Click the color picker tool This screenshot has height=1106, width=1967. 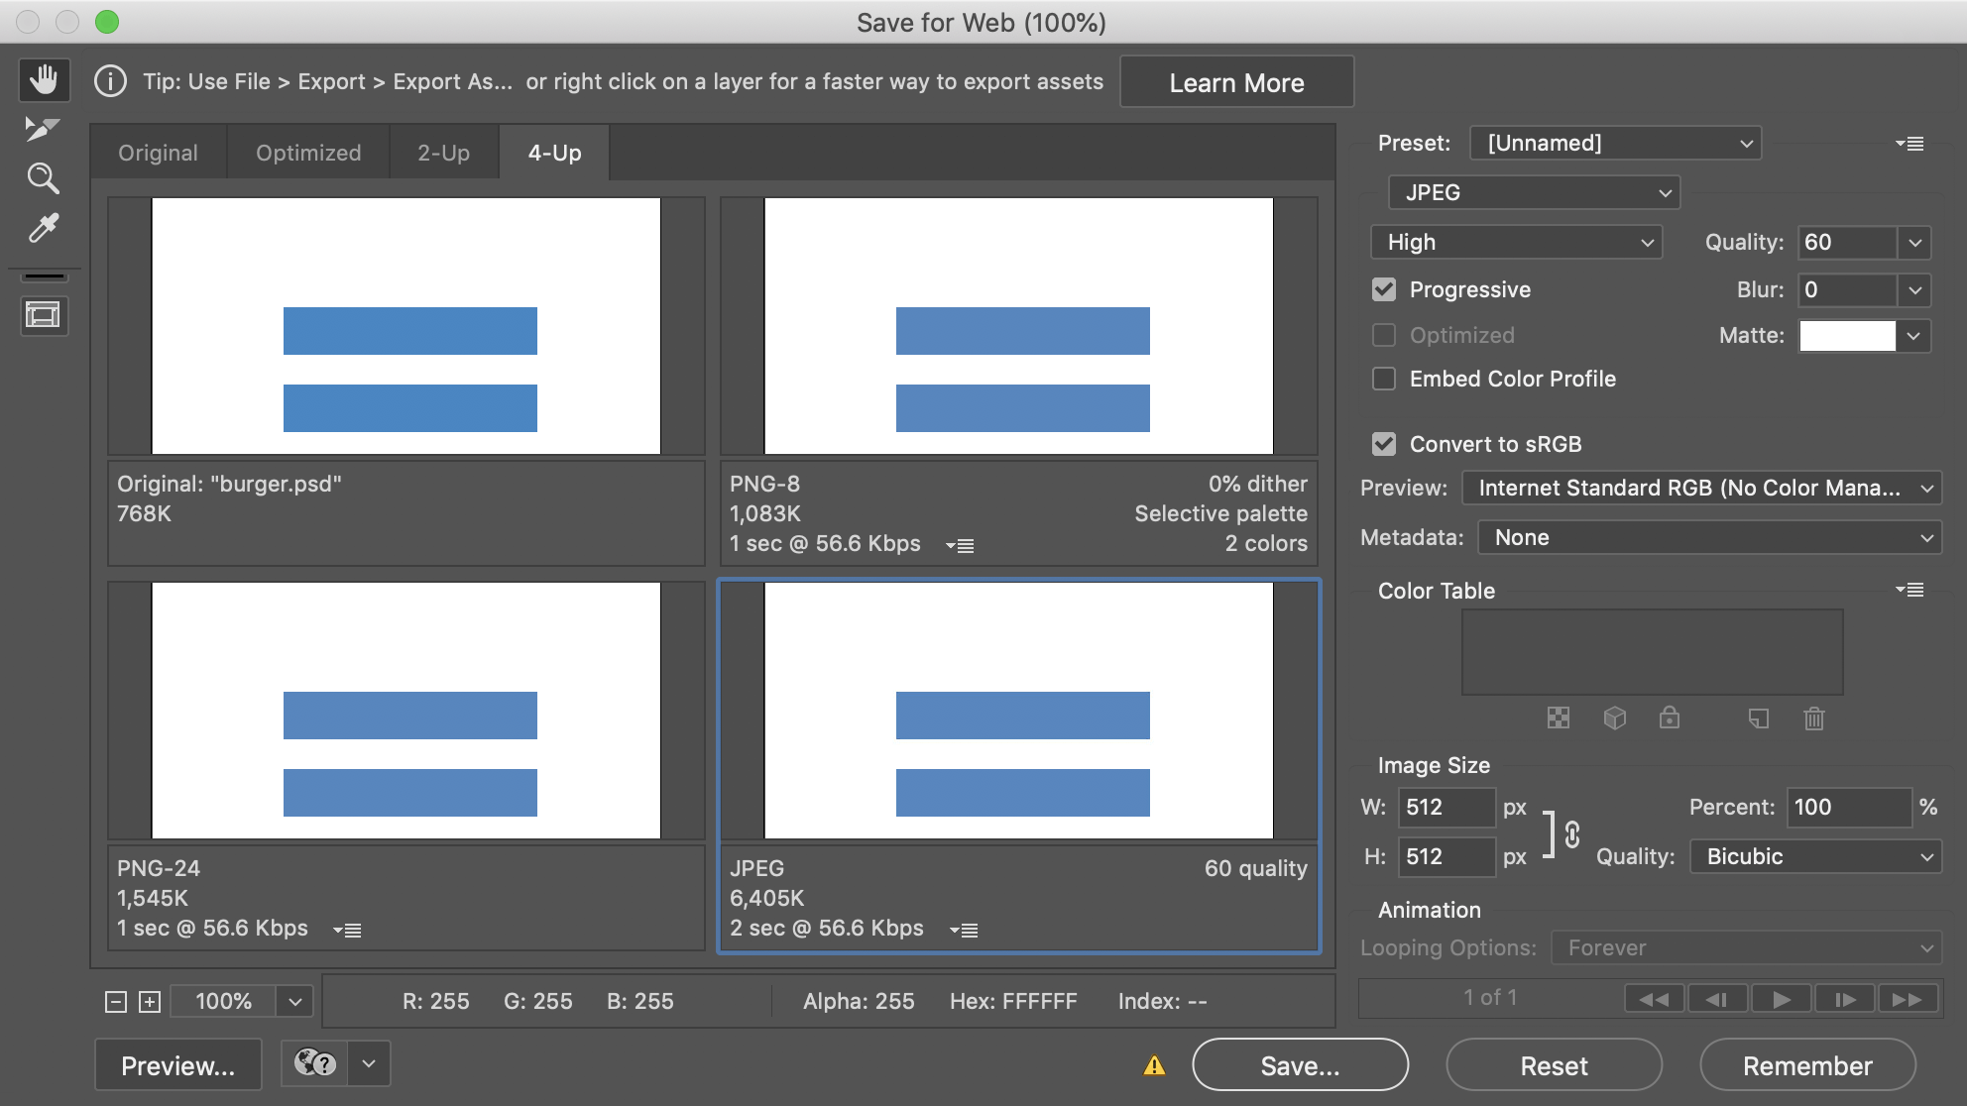tap(45, 226)
